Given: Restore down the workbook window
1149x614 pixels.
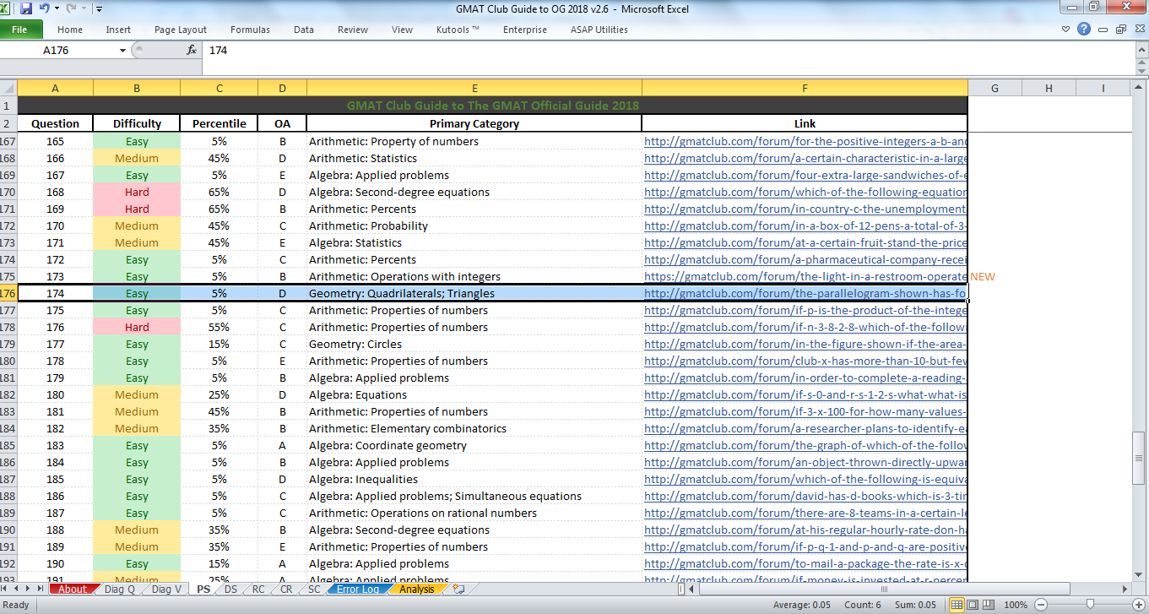Looking at the screenshot, I should [x=1120, y=30].
